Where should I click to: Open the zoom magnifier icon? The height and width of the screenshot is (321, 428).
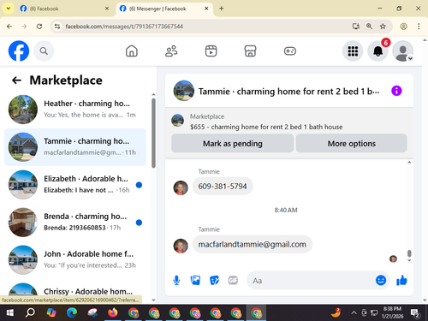(x=369, y=27)
